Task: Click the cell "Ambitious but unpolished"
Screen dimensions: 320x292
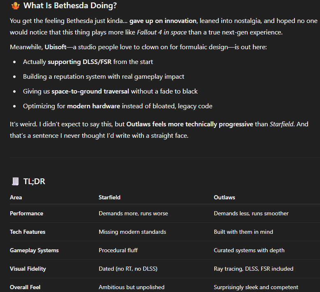Action: coord(132,287)
